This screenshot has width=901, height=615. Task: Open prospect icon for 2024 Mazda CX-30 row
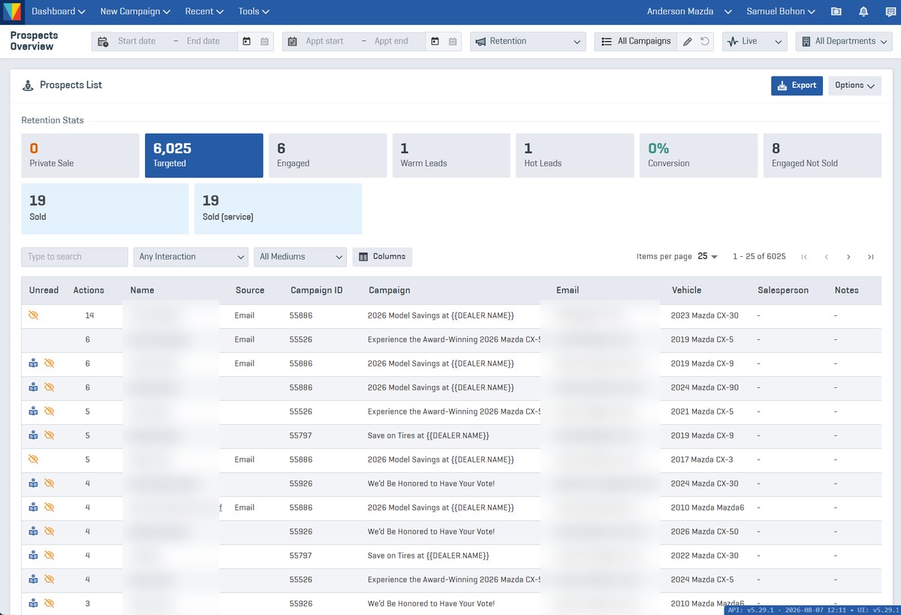pyautogui.click(x=33, y=484)
